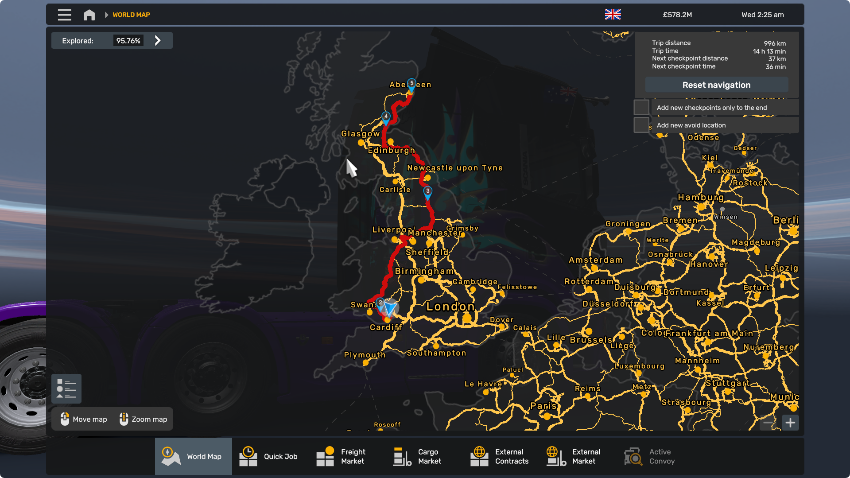
Task: Expand explored percentage details arrow
Action: coord(158,41)
